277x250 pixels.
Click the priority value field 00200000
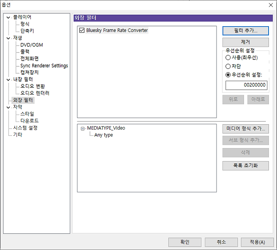pos(246,85)
